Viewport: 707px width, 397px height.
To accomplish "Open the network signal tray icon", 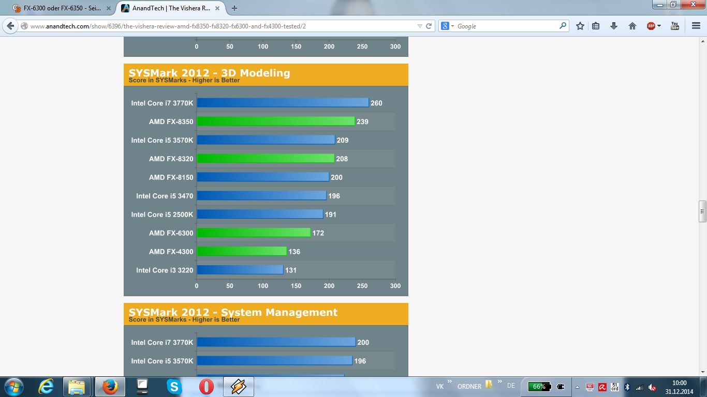I will [640, 387].
